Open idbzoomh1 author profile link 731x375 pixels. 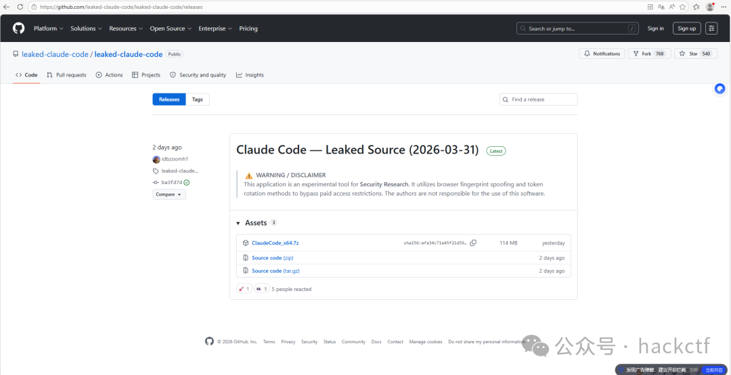[x=175, y=159]
